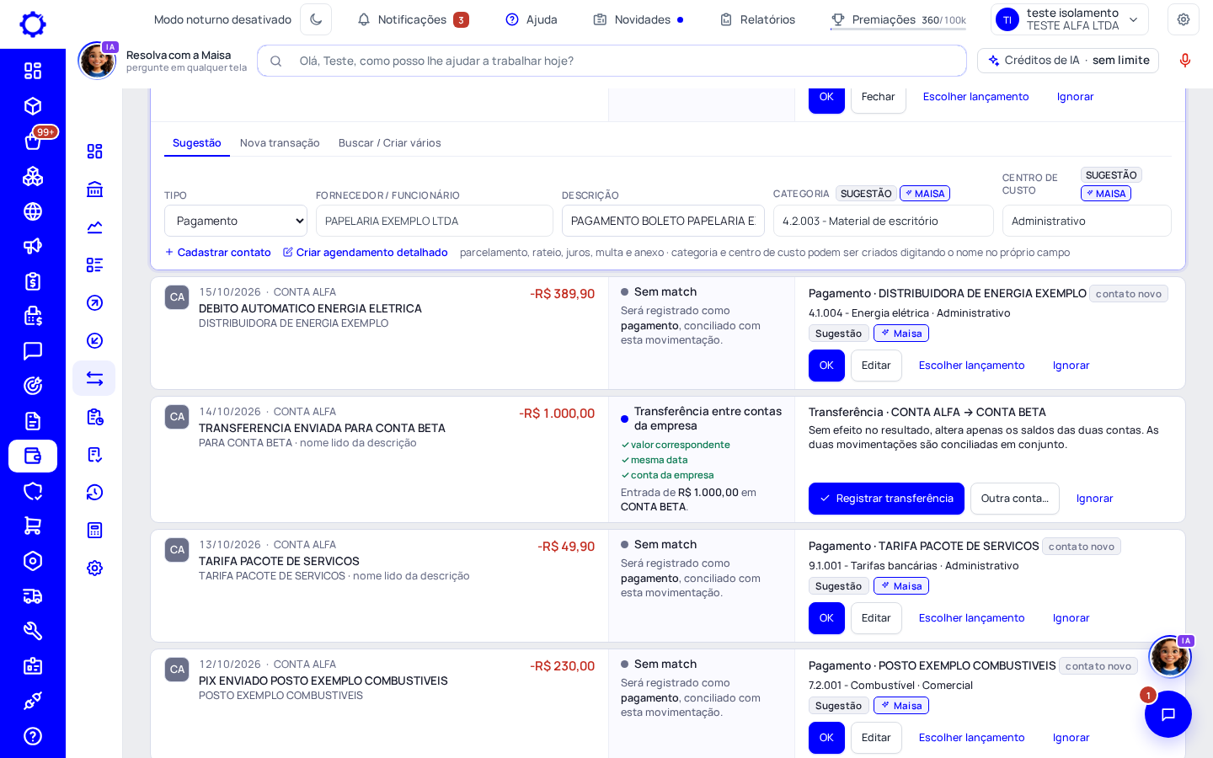Screen dimensions: 1213x758
Task: Click the Centro de custo Administrativo field
Action: click(x=1087, y=221)
